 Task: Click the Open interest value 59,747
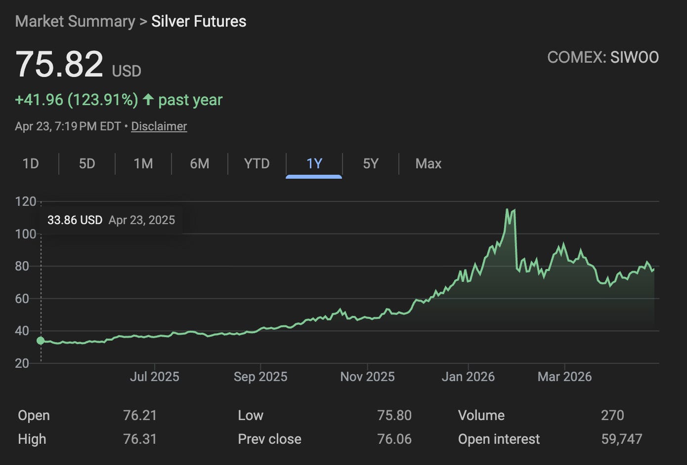[622, 439]
